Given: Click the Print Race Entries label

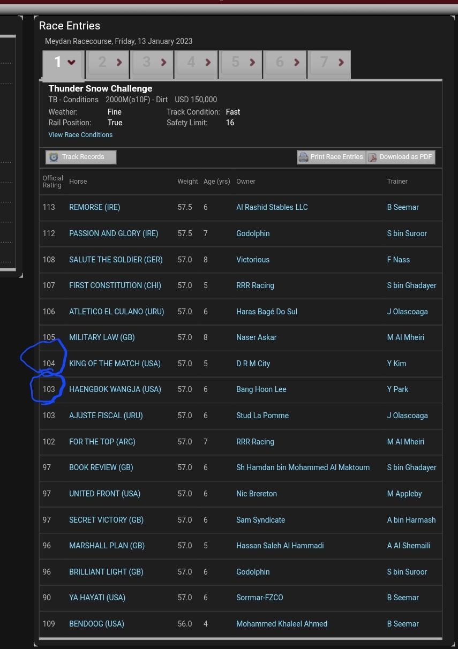Looking at the screenshot, I should [336, 157].
